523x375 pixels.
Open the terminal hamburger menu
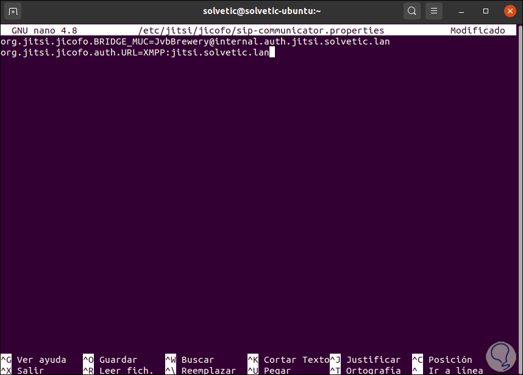(434, 11)
